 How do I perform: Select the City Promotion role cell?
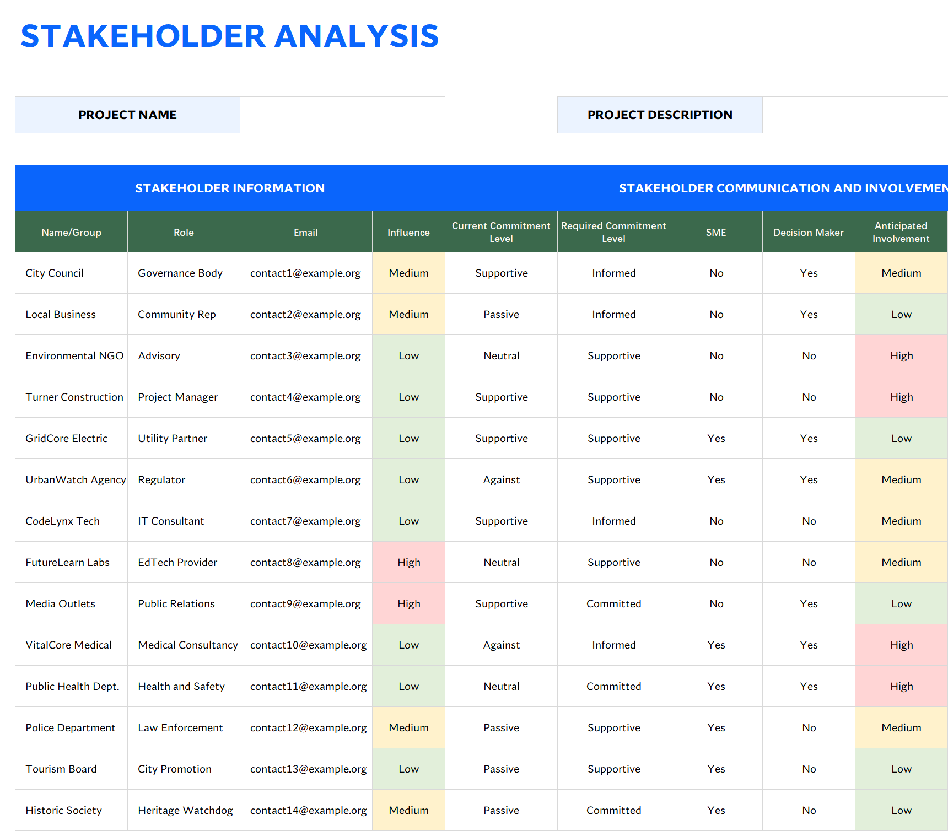coord(184,769)
